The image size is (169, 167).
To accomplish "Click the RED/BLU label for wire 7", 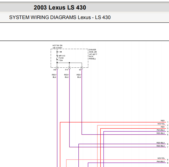I will pyautogui.click(x=161, y=146).
